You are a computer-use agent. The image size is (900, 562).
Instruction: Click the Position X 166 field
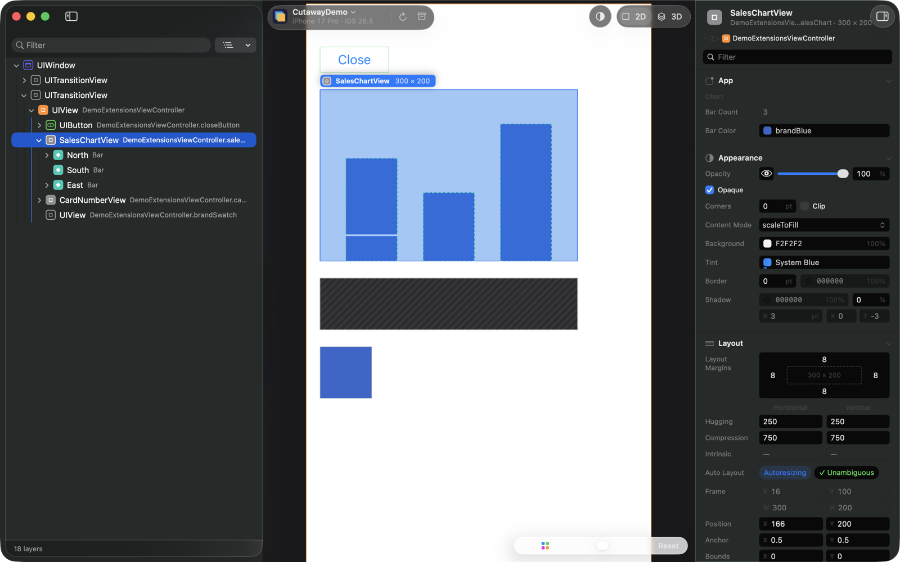pos(790,524)
